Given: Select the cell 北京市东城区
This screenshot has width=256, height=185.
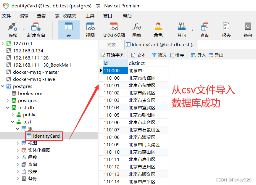Looking at the screenshot, I should [x=148, y=86].
